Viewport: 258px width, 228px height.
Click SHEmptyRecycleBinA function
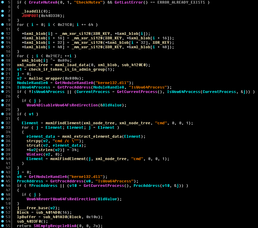[x=55, y=226]
